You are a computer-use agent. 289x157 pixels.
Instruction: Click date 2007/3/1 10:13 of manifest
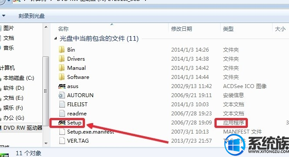190,131
